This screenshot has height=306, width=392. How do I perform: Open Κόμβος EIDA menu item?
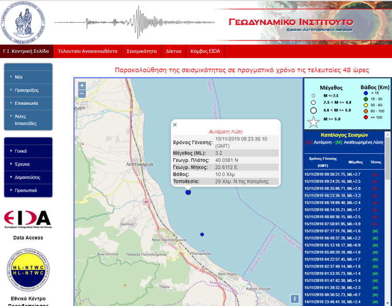(x=205, y=51)
